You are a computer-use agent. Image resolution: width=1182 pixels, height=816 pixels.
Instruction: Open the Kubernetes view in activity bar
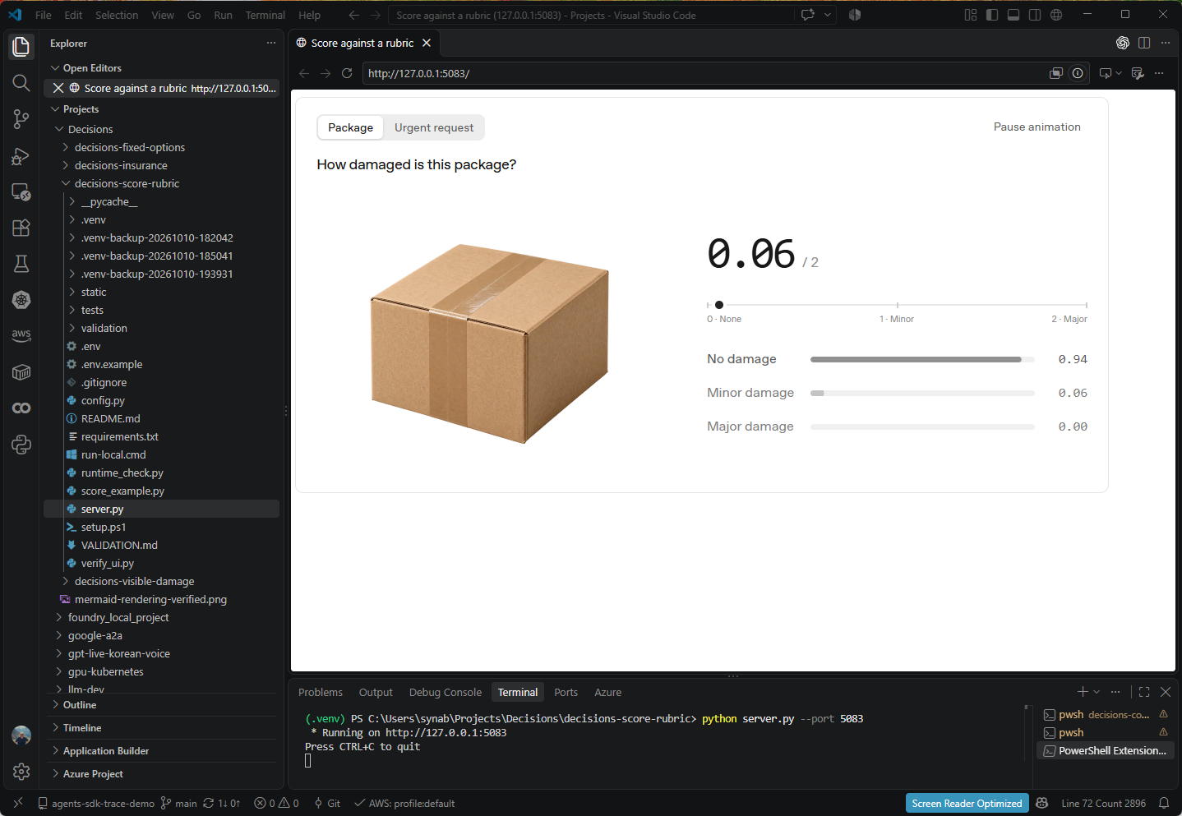[21, 300]
